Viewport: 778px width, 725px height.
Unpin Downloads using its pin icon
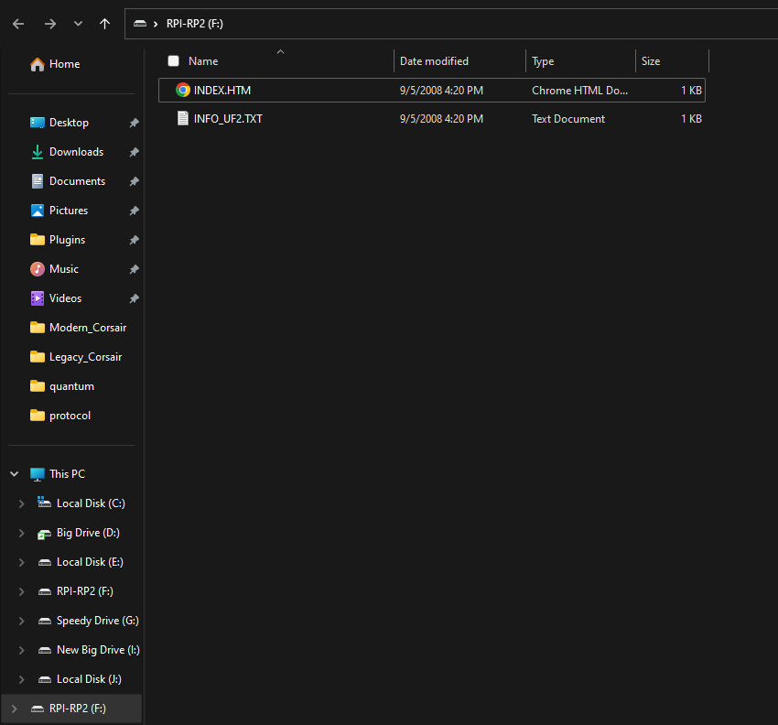click(x=134, y=152)
